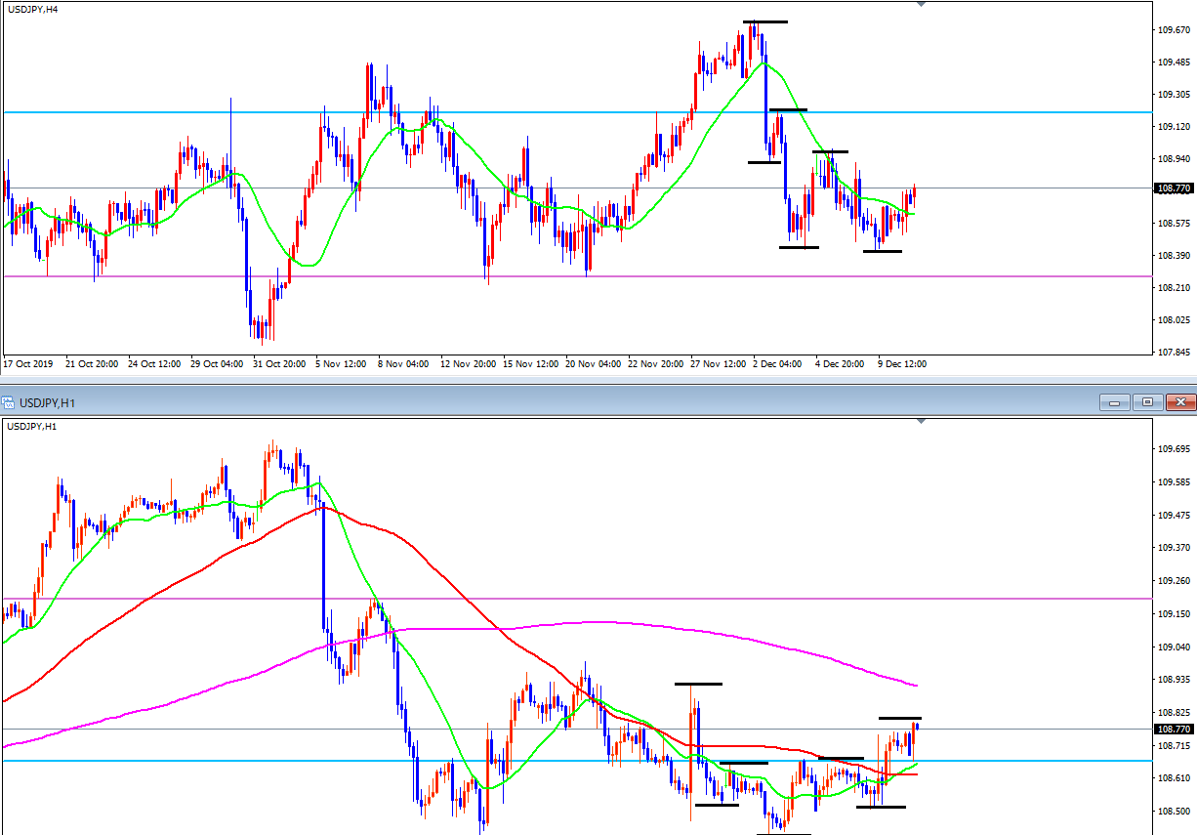
Task: Click the 27 Nov 12:00 time label
Action: click(719, 363)
